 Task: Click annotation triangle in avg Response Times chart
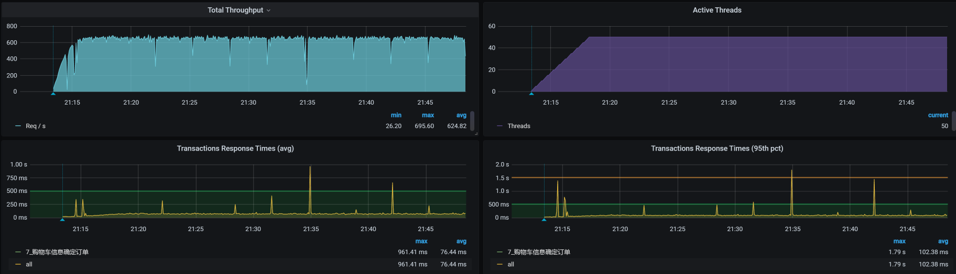click(x=62, y=220)
